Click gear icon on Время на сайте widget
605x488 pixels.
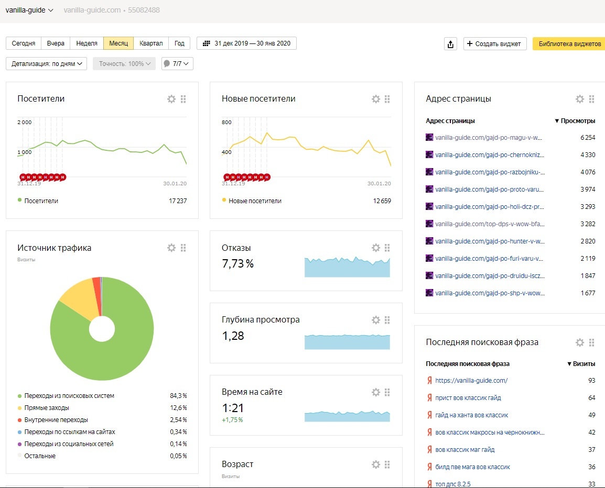click(x=375, y=392)
